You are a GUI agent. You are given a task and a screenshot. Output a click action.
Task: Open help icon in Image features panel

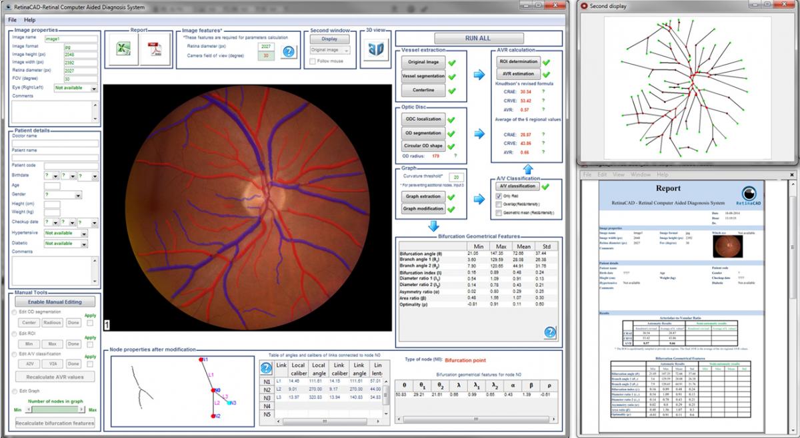(x=288, y=52)
